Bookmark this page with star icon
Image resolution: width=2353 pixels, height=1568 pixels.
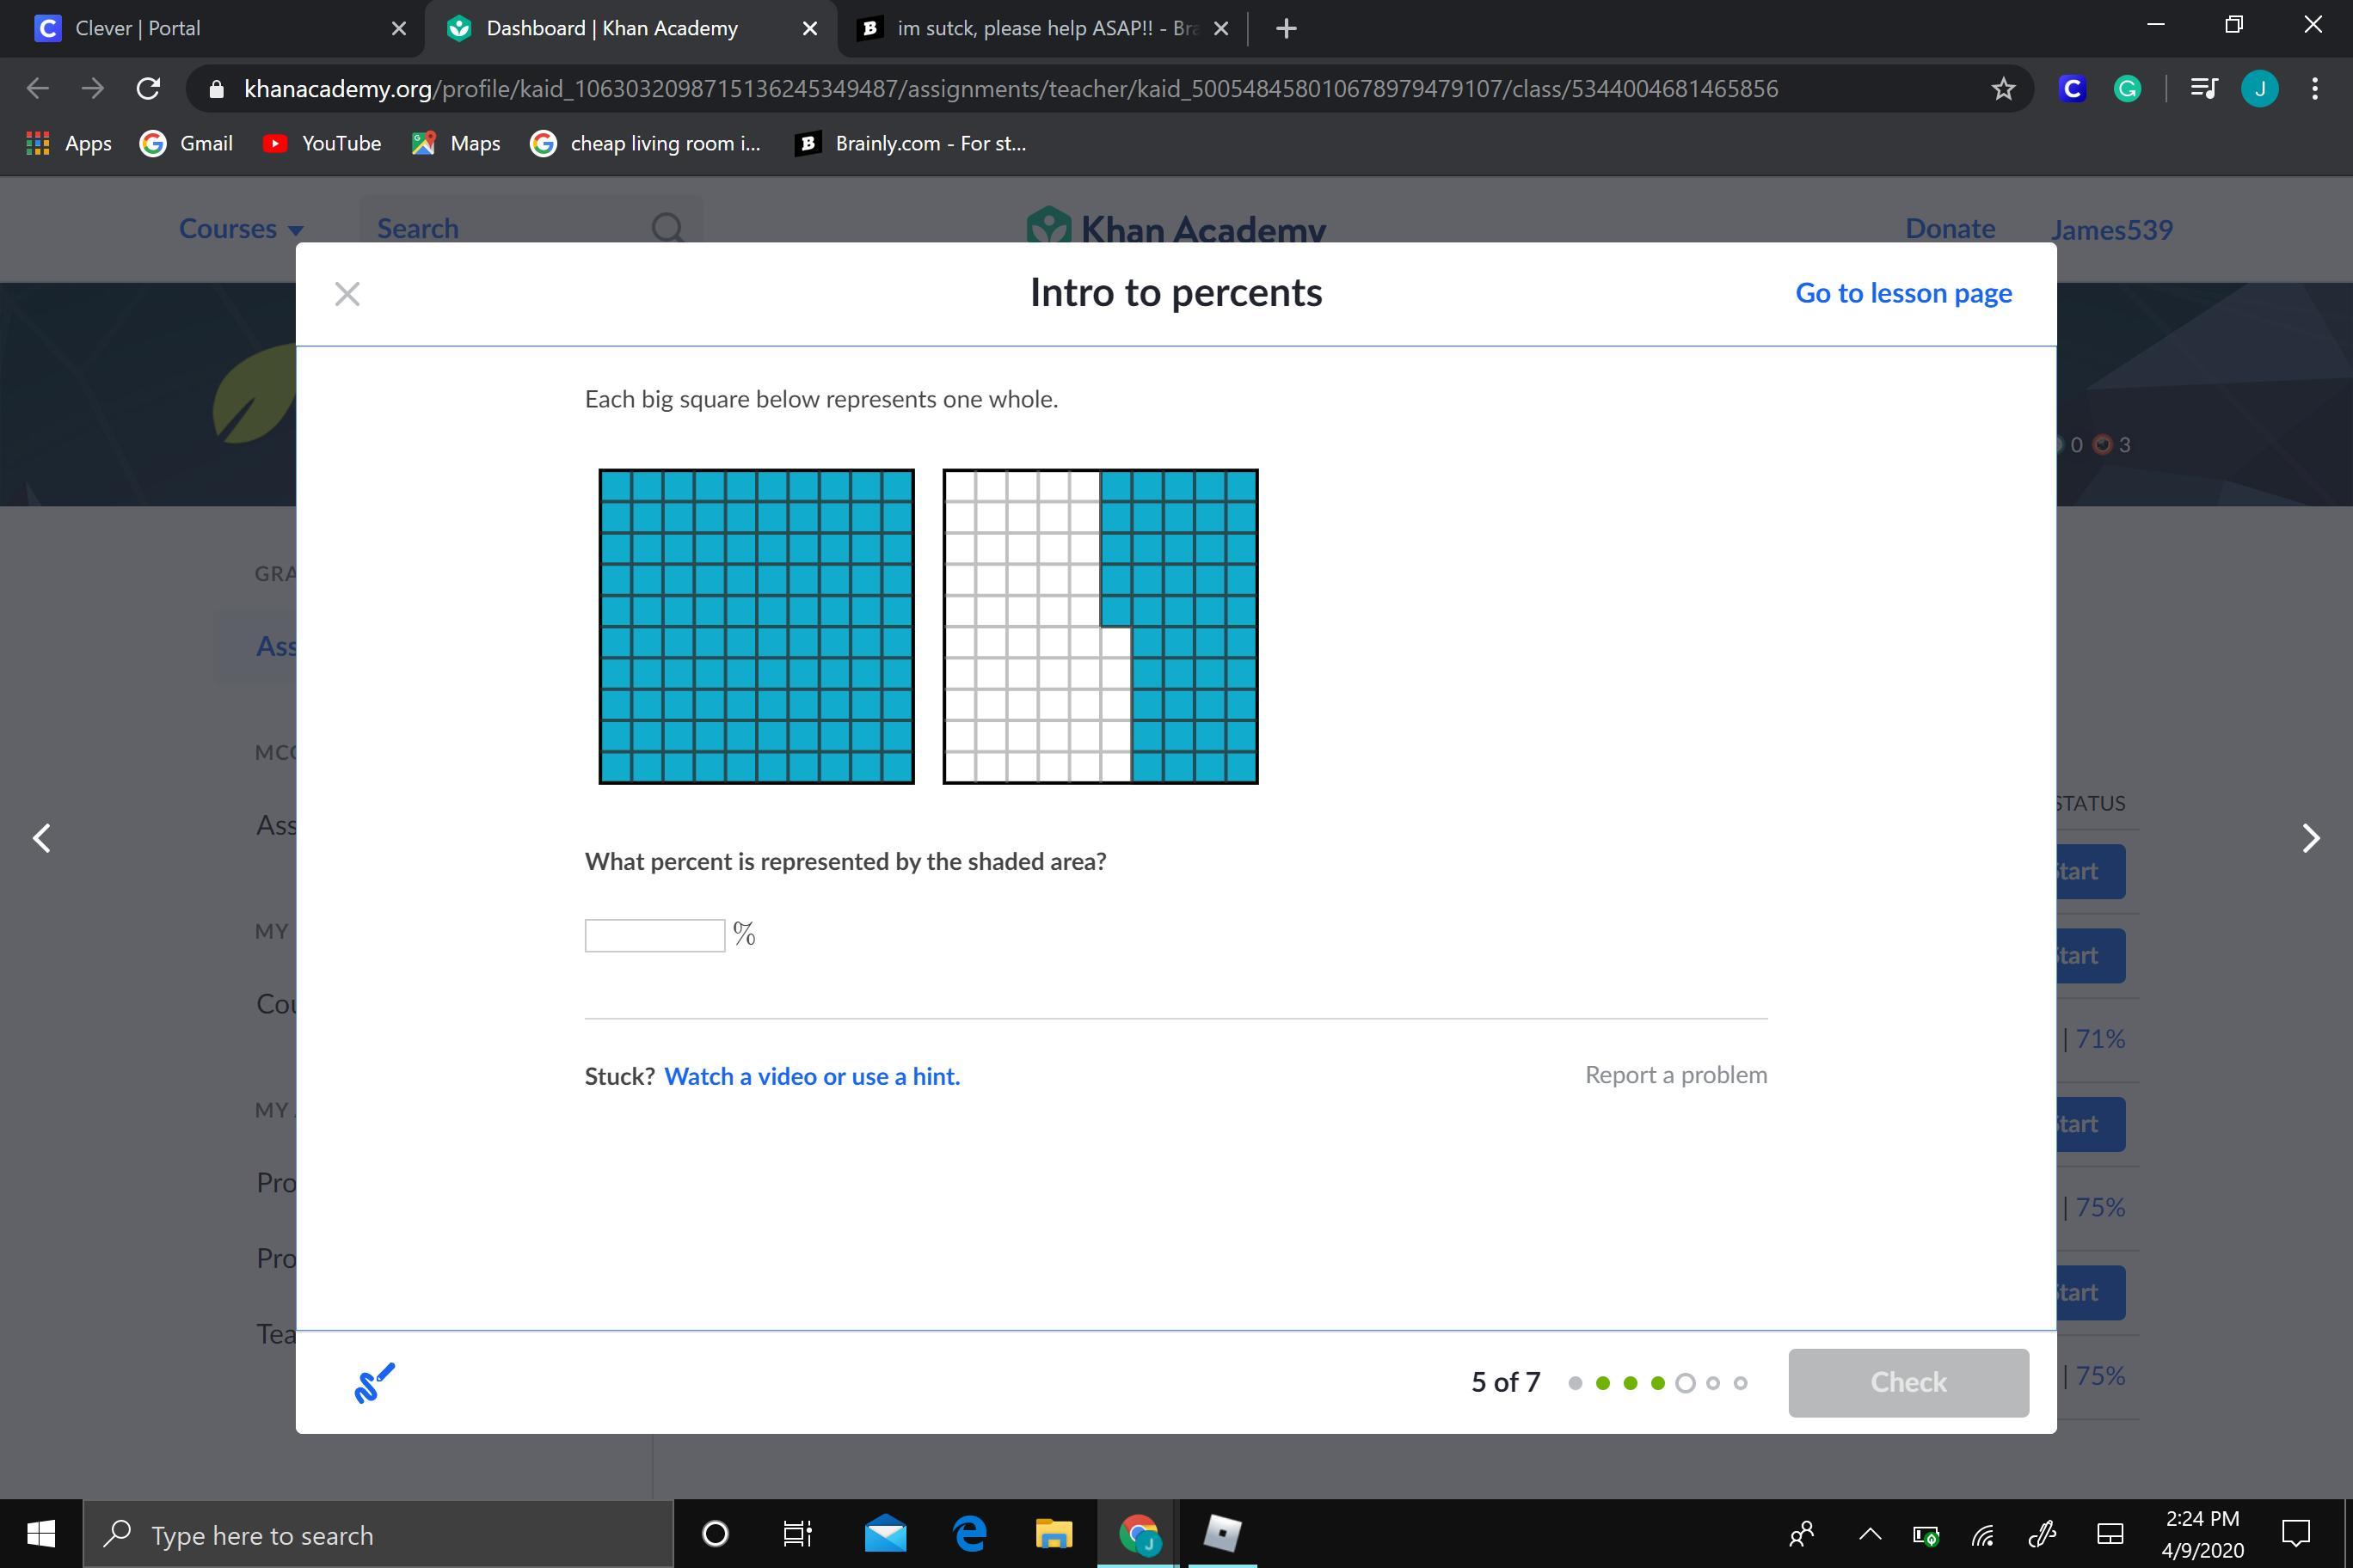tap(2003, 89)
